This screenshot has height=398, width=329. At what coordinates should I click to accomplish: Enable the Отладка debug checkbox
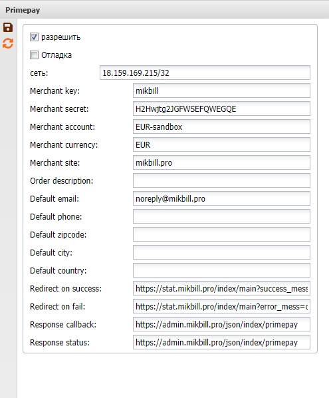coord(34,55)
